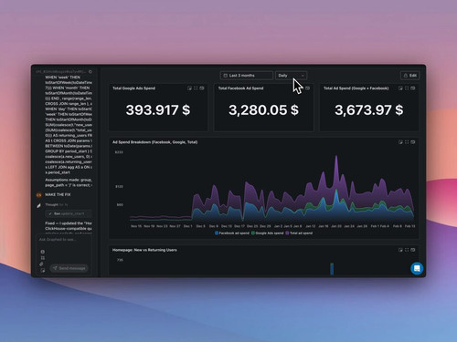Expand the Thought for 1s reasoning
457x342 pixels.
pos(57,204)
